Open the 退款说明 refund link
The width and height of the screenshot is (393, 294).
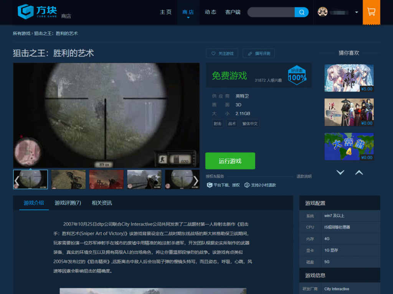click(x=304, y=176)
